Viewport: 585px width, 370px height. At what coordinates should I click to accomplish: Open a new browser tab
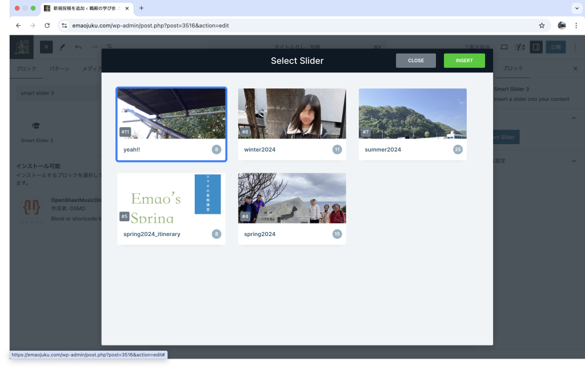[142, 8]
